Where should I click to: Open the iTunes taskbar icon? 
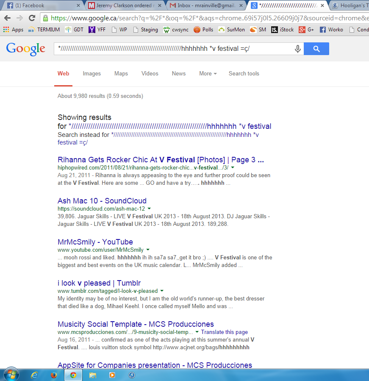131,375
